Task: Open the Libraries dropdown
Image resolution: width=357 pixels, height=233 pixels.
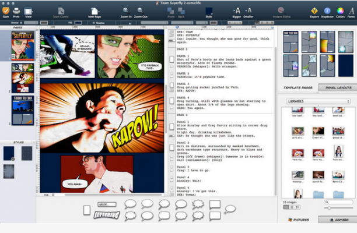Action: click(318, 101)
